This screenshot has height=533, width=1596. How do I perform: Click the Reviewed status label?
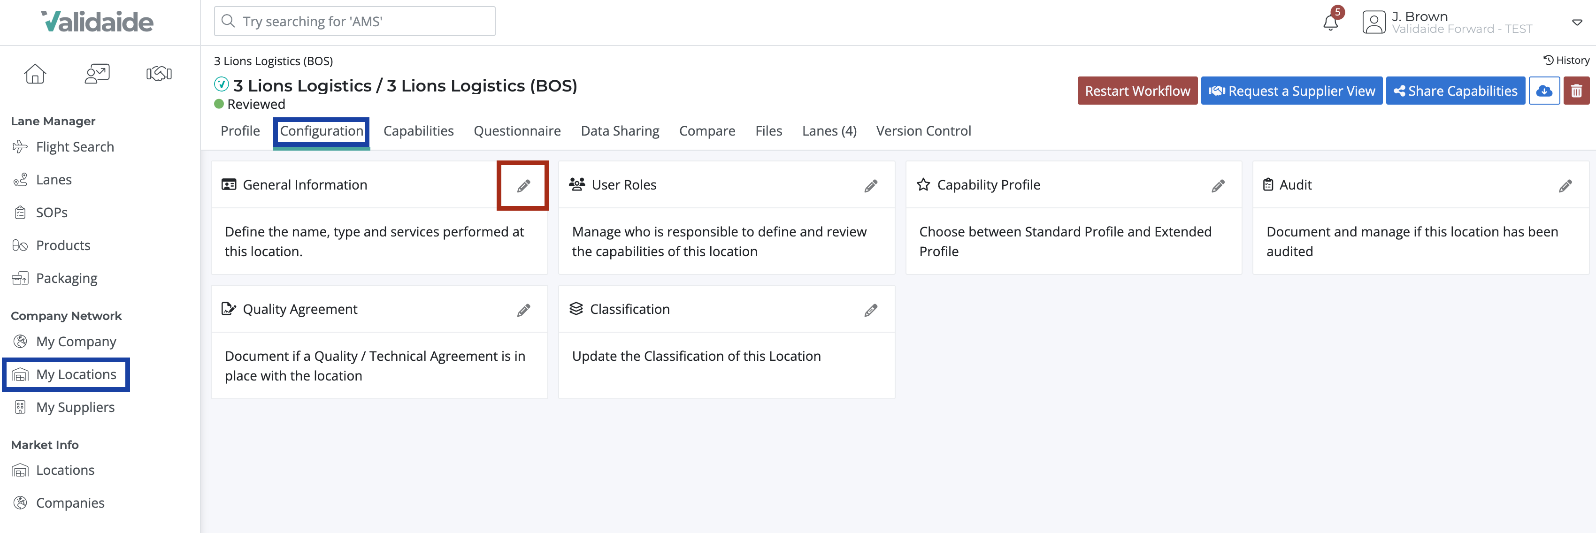[256, 104]
